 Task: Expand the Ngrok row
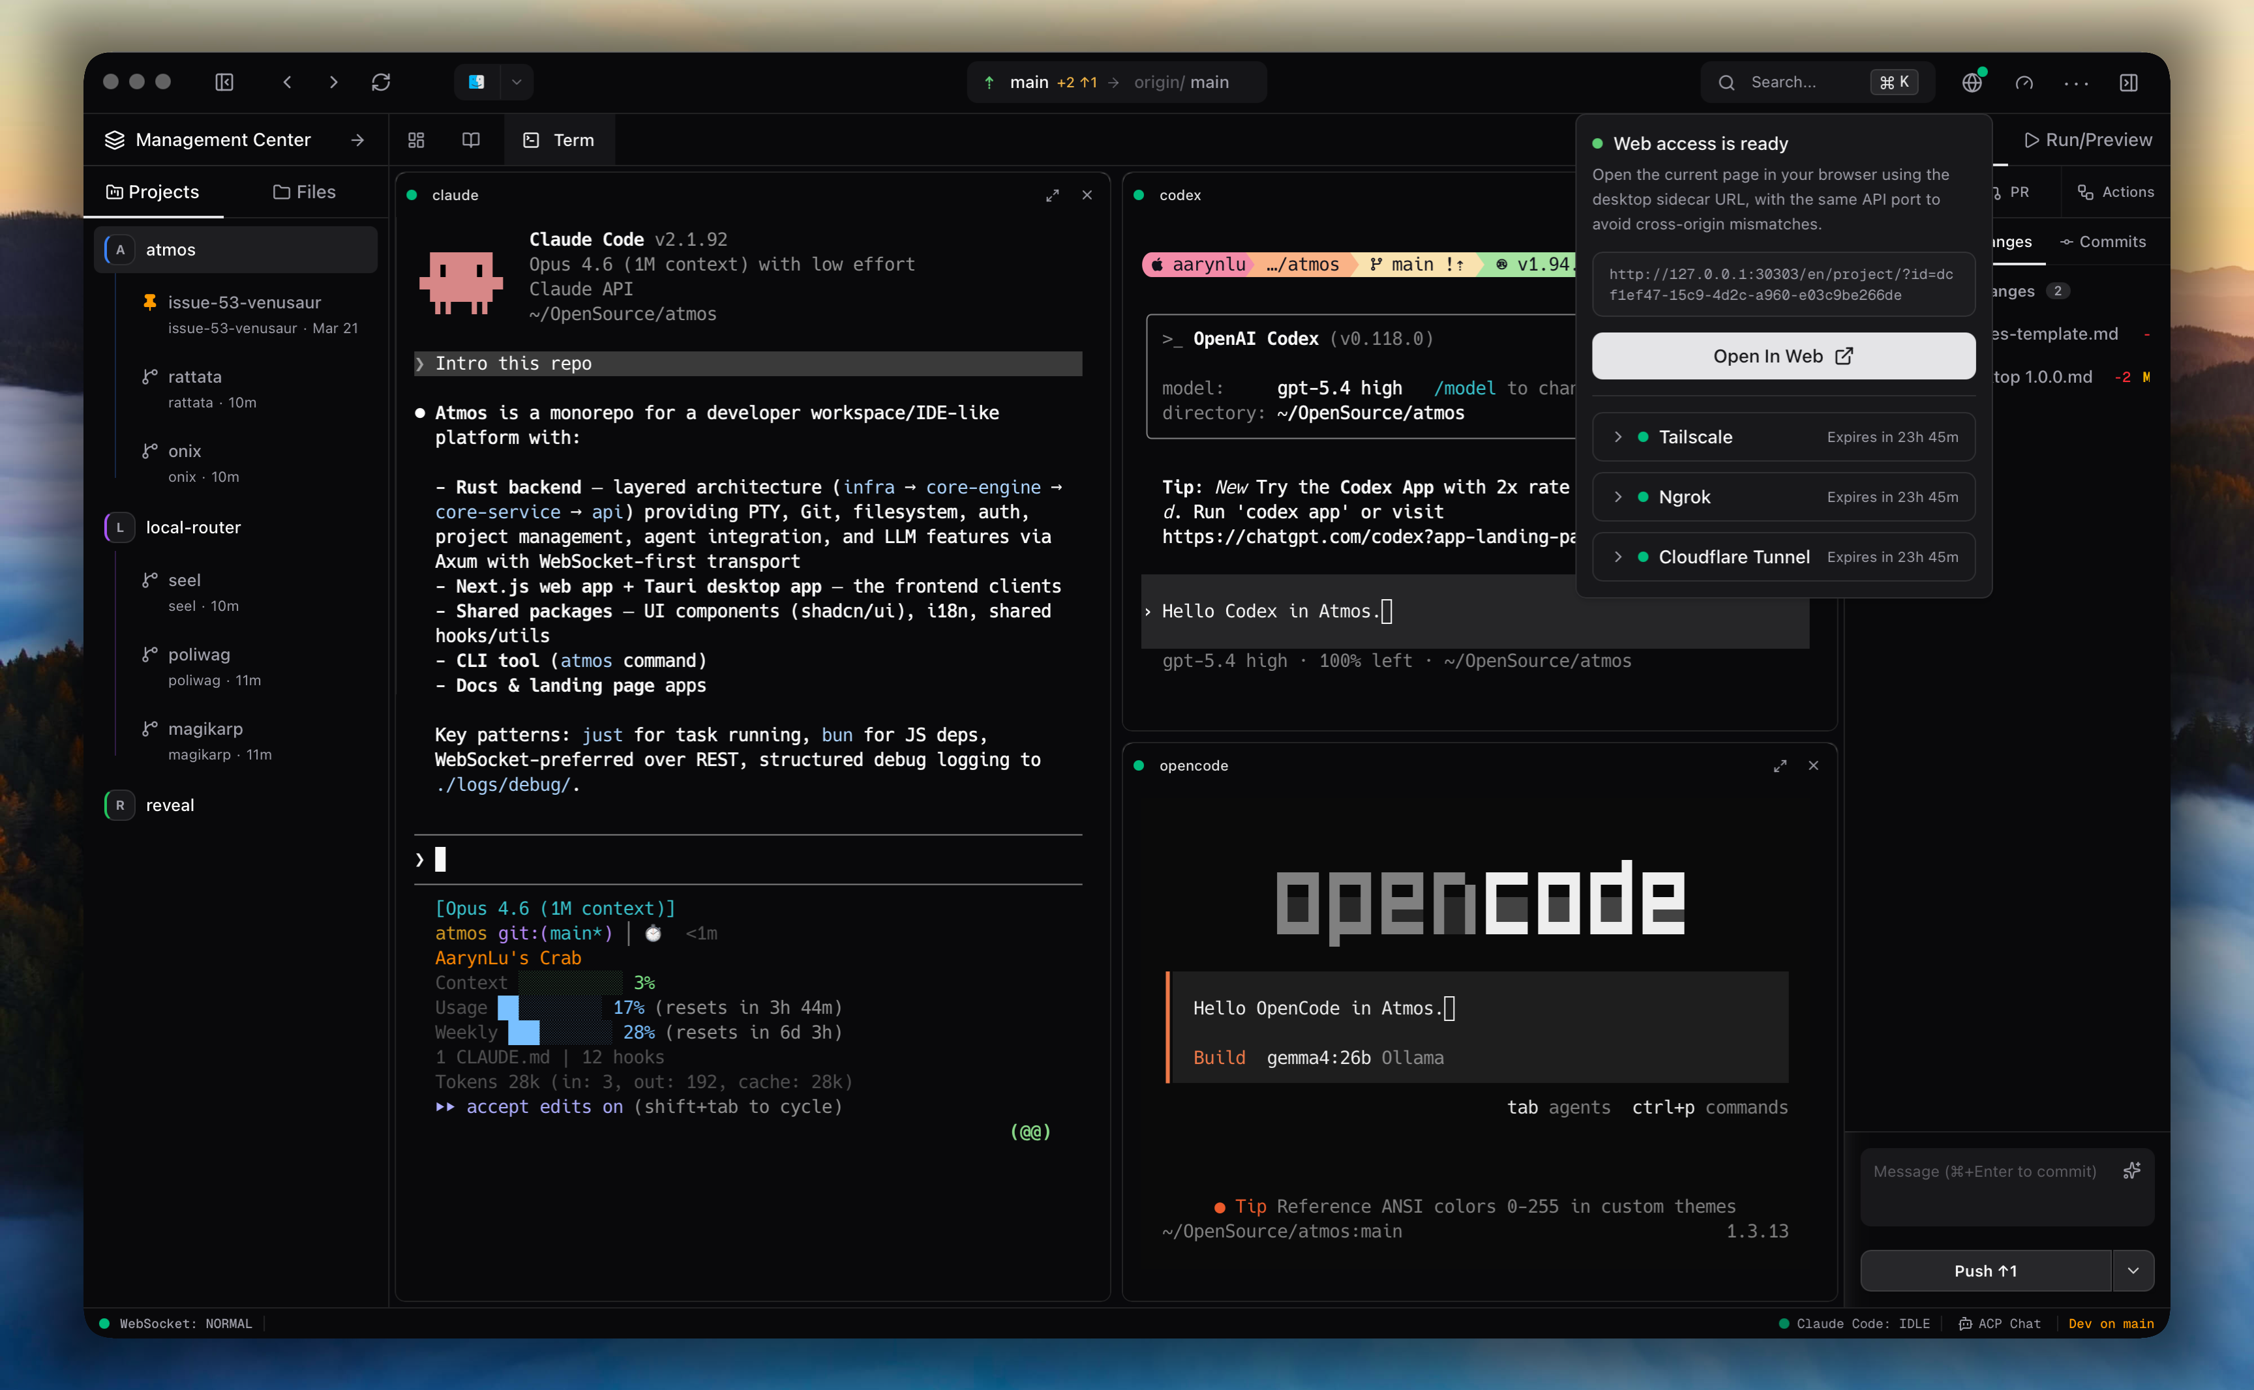[x=1783, y=496]
